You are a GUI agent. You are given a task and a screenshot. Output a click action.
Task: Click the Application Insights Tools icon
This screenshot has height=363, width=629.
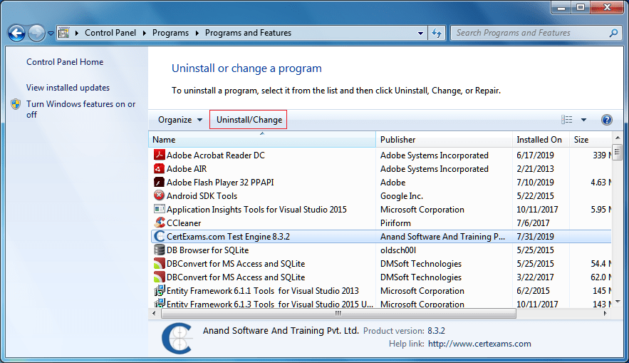[x=160, y=209]
